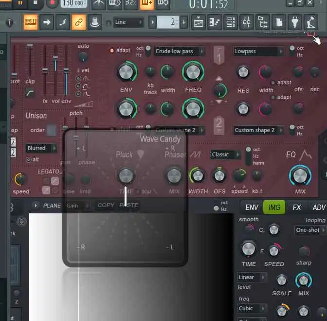Open the Cubic freq dropdown
This screenshot has height=321, width=327.
point(252,308)
